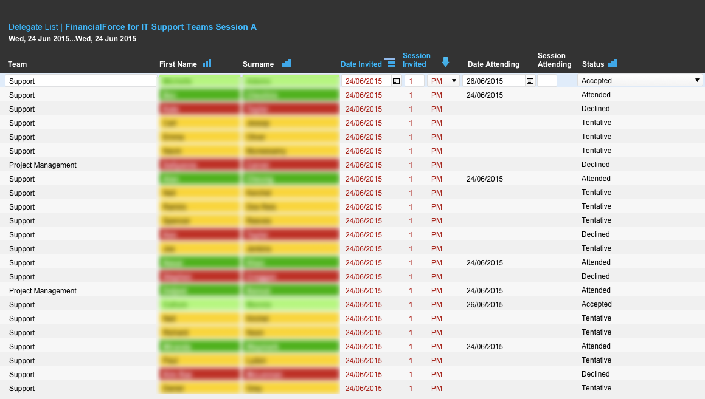The image size is (705, 399).
Task: Click the Status column header label
Action: (x=593, y=64)
